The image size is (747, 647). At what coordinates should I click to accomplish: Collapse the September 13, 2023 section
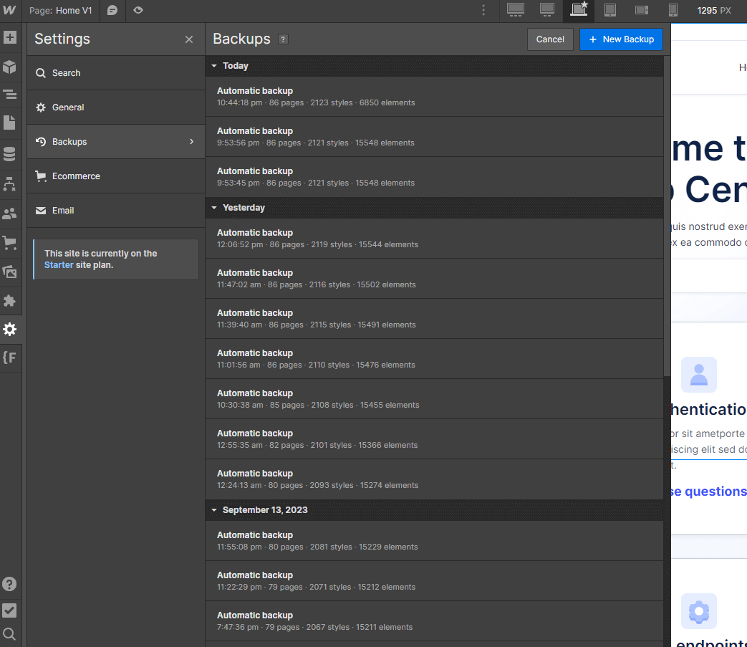214,509
